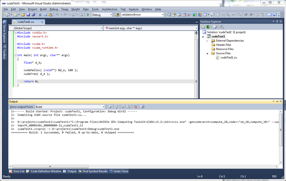Image resolution: width=286 pixels, height=181 pixels.
Task: Open the Build menu
Action: pos(43,9)
